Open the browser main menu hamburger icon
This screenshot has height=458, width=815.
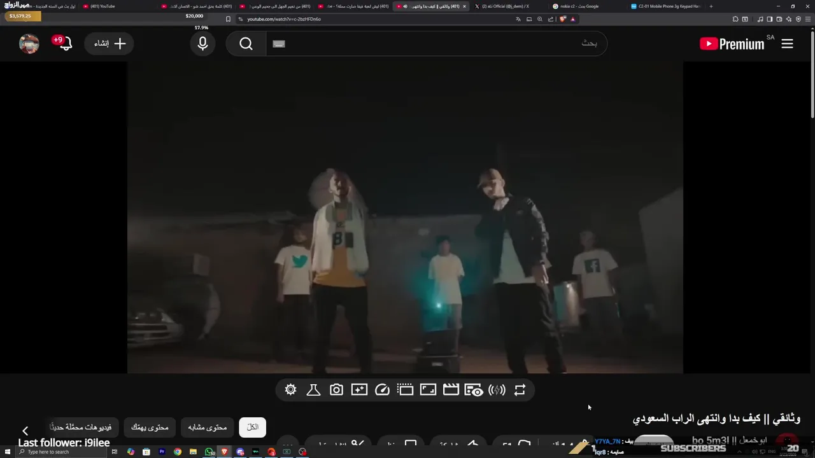click(x=808, y=19)
